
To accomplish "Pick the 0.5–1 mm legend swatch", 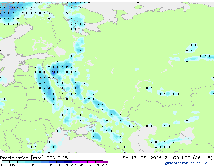I will 14,162.
